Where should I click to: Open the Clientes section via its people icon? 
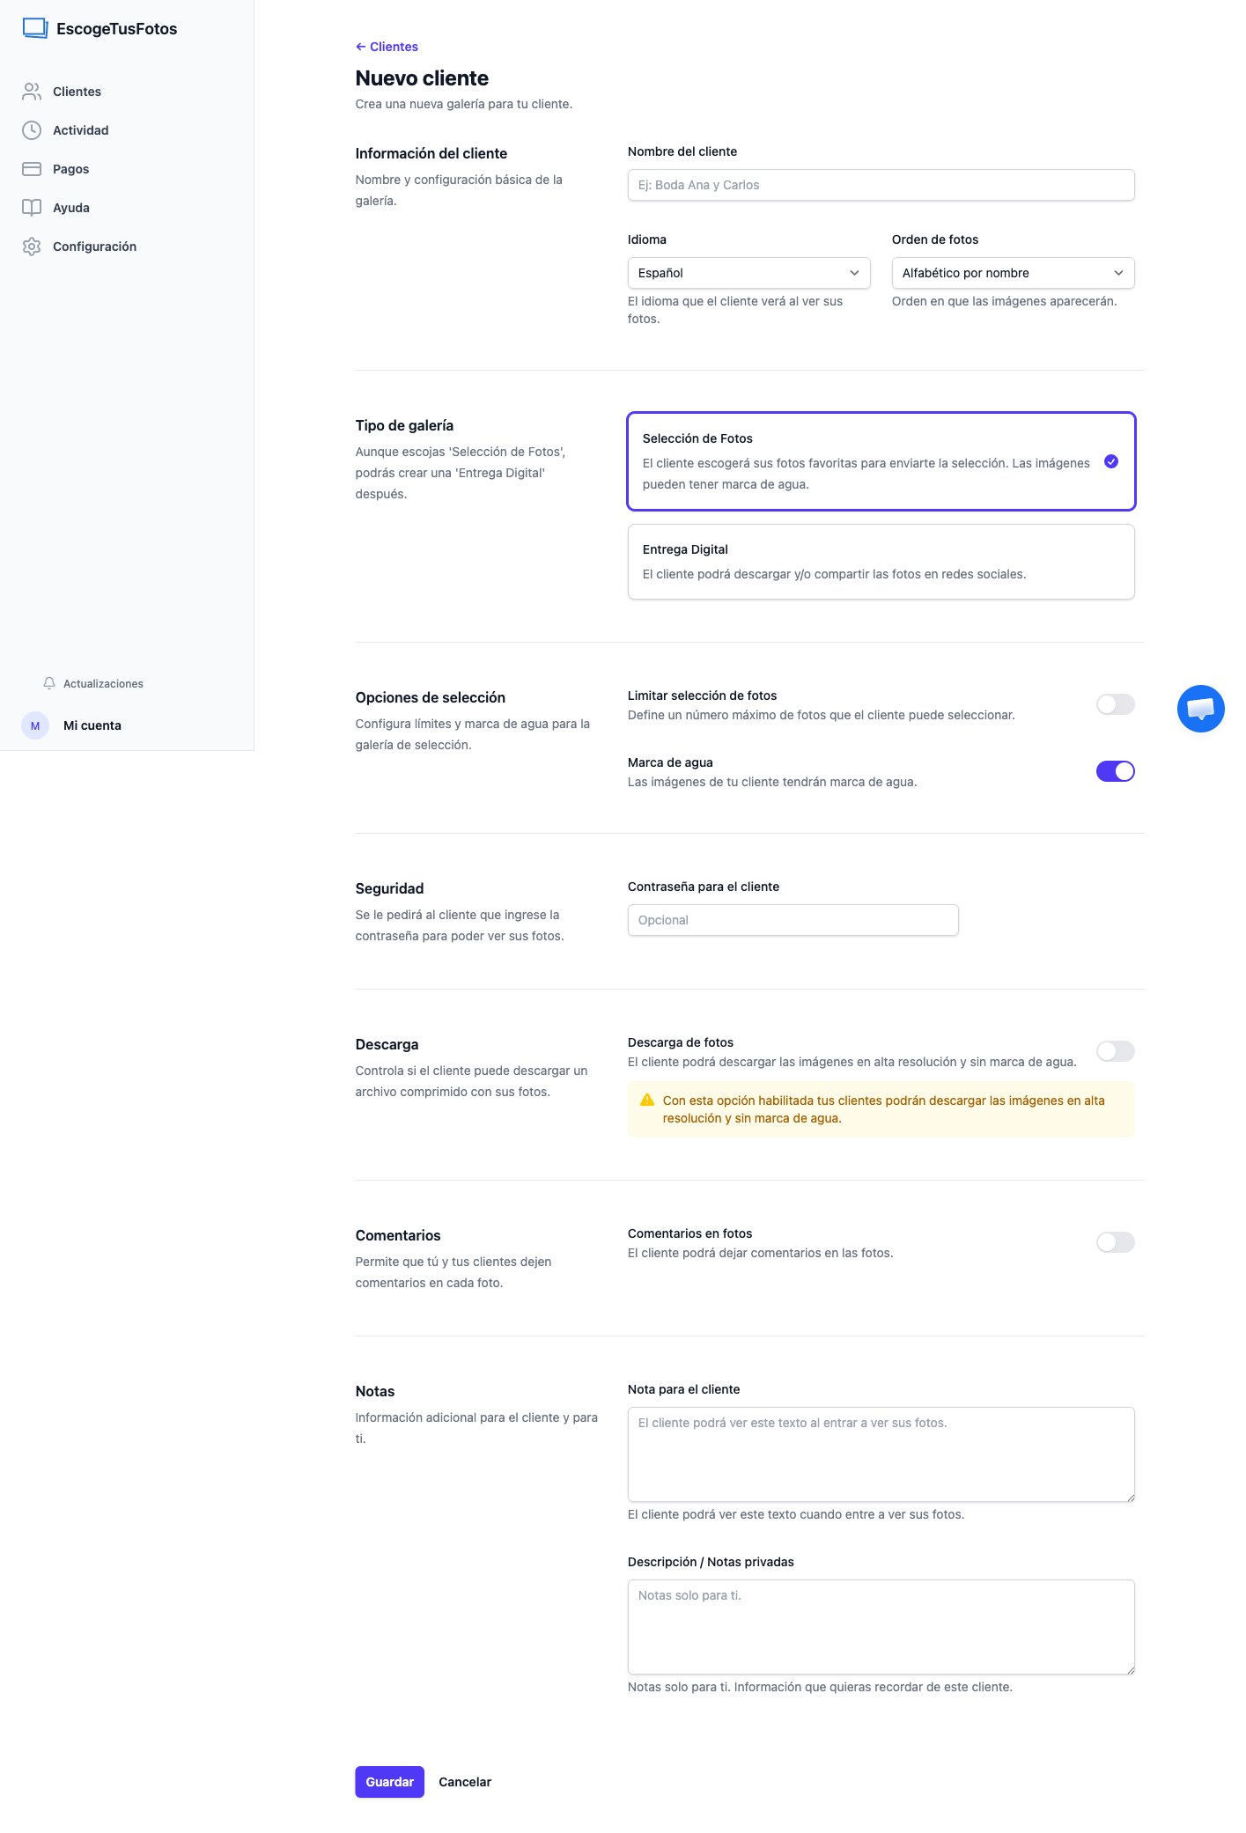[32, 91]
